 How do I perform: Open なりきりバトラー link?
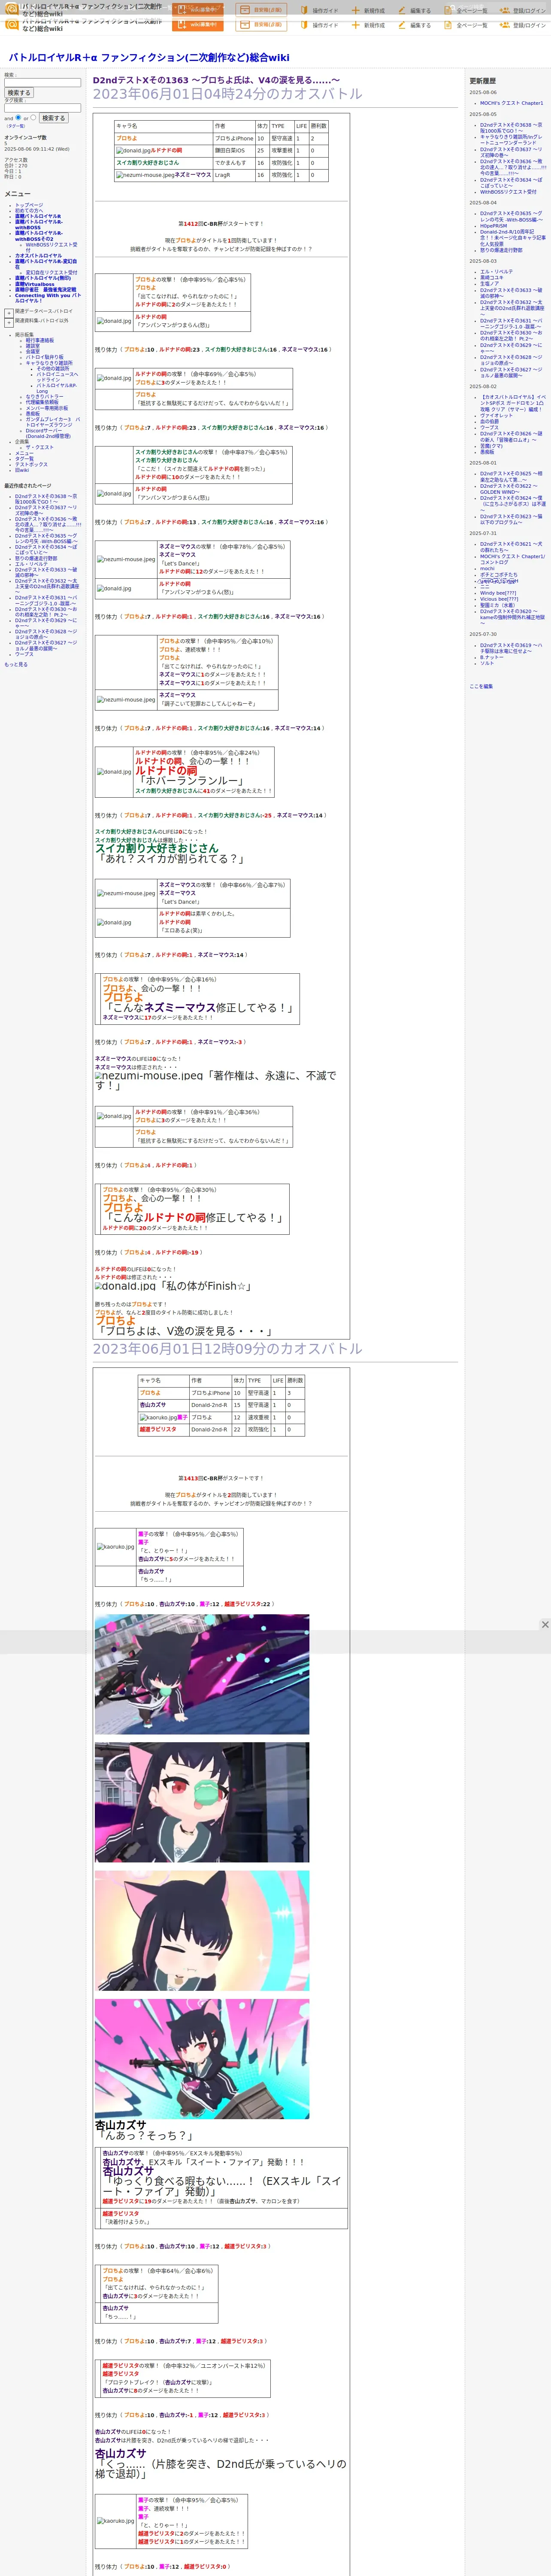(44, 397)
